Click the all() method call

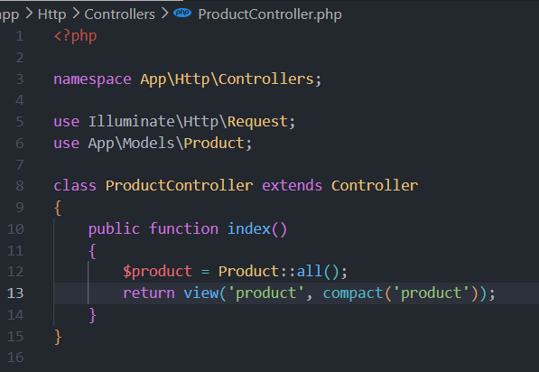318,272
